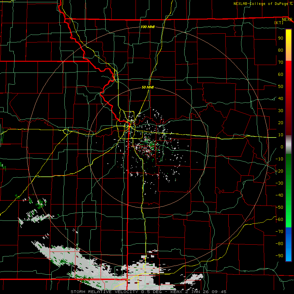
Task: Click the positive 20 scale value
Action: (x=281, y=123)
